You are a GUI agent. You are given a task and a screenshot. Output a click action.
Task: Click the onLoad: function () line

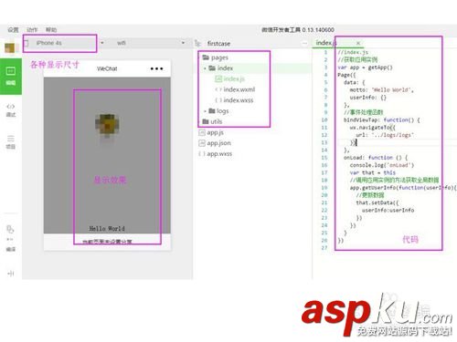tap(376, 158)
